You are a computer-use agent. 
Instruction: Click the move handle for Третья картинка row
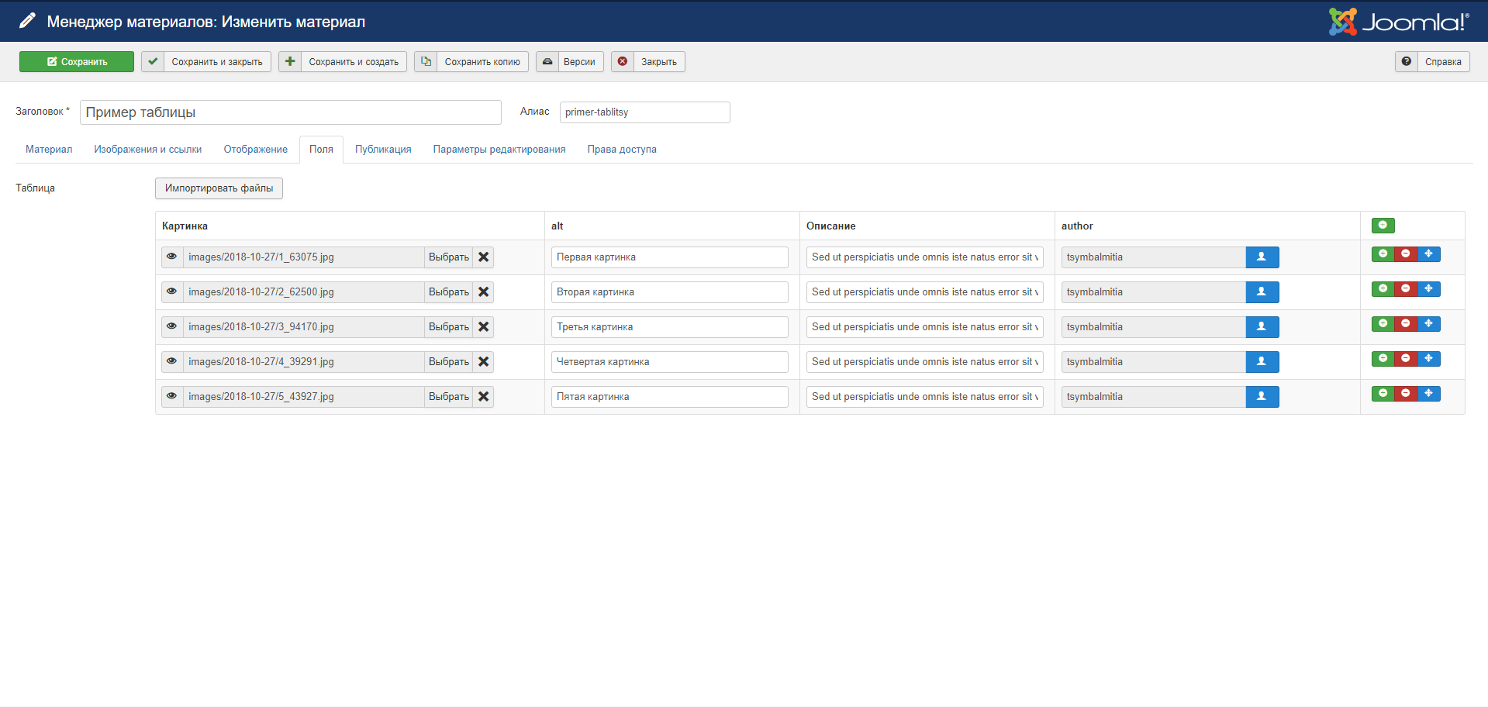point(1428,324)
